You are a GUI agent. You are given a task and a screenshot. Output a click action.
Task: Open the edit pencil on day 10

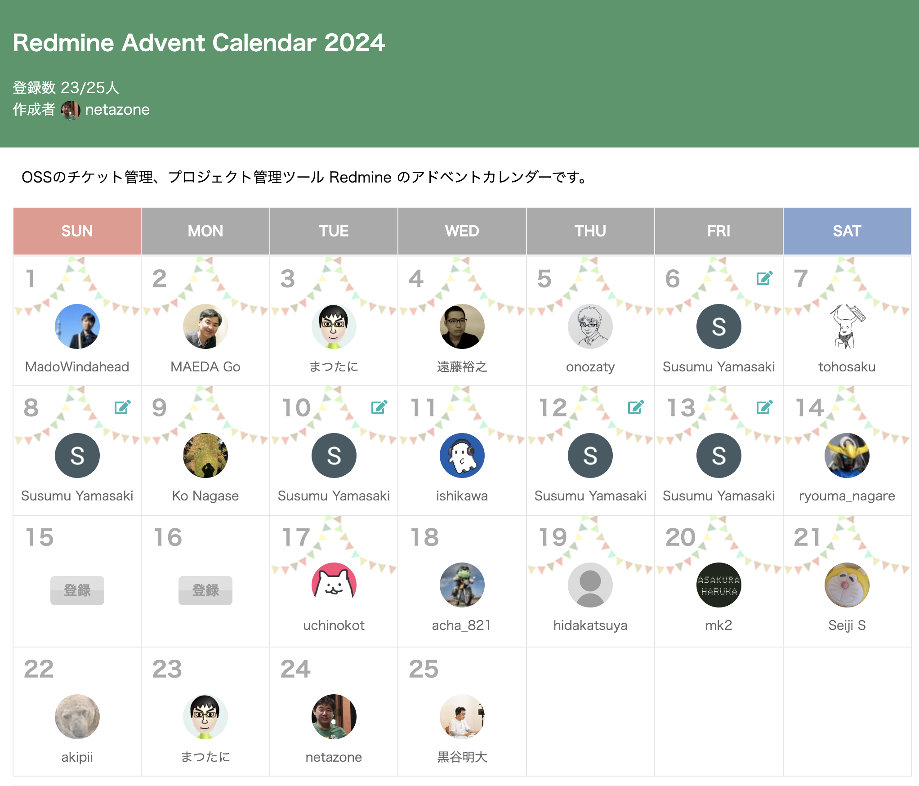tap(379, 407)
